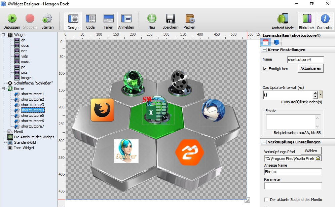The image size is (335, 207).
Task: Collapse the Kerne Einstellungen section
Action: pyautogui.click(x=264, y=50)
